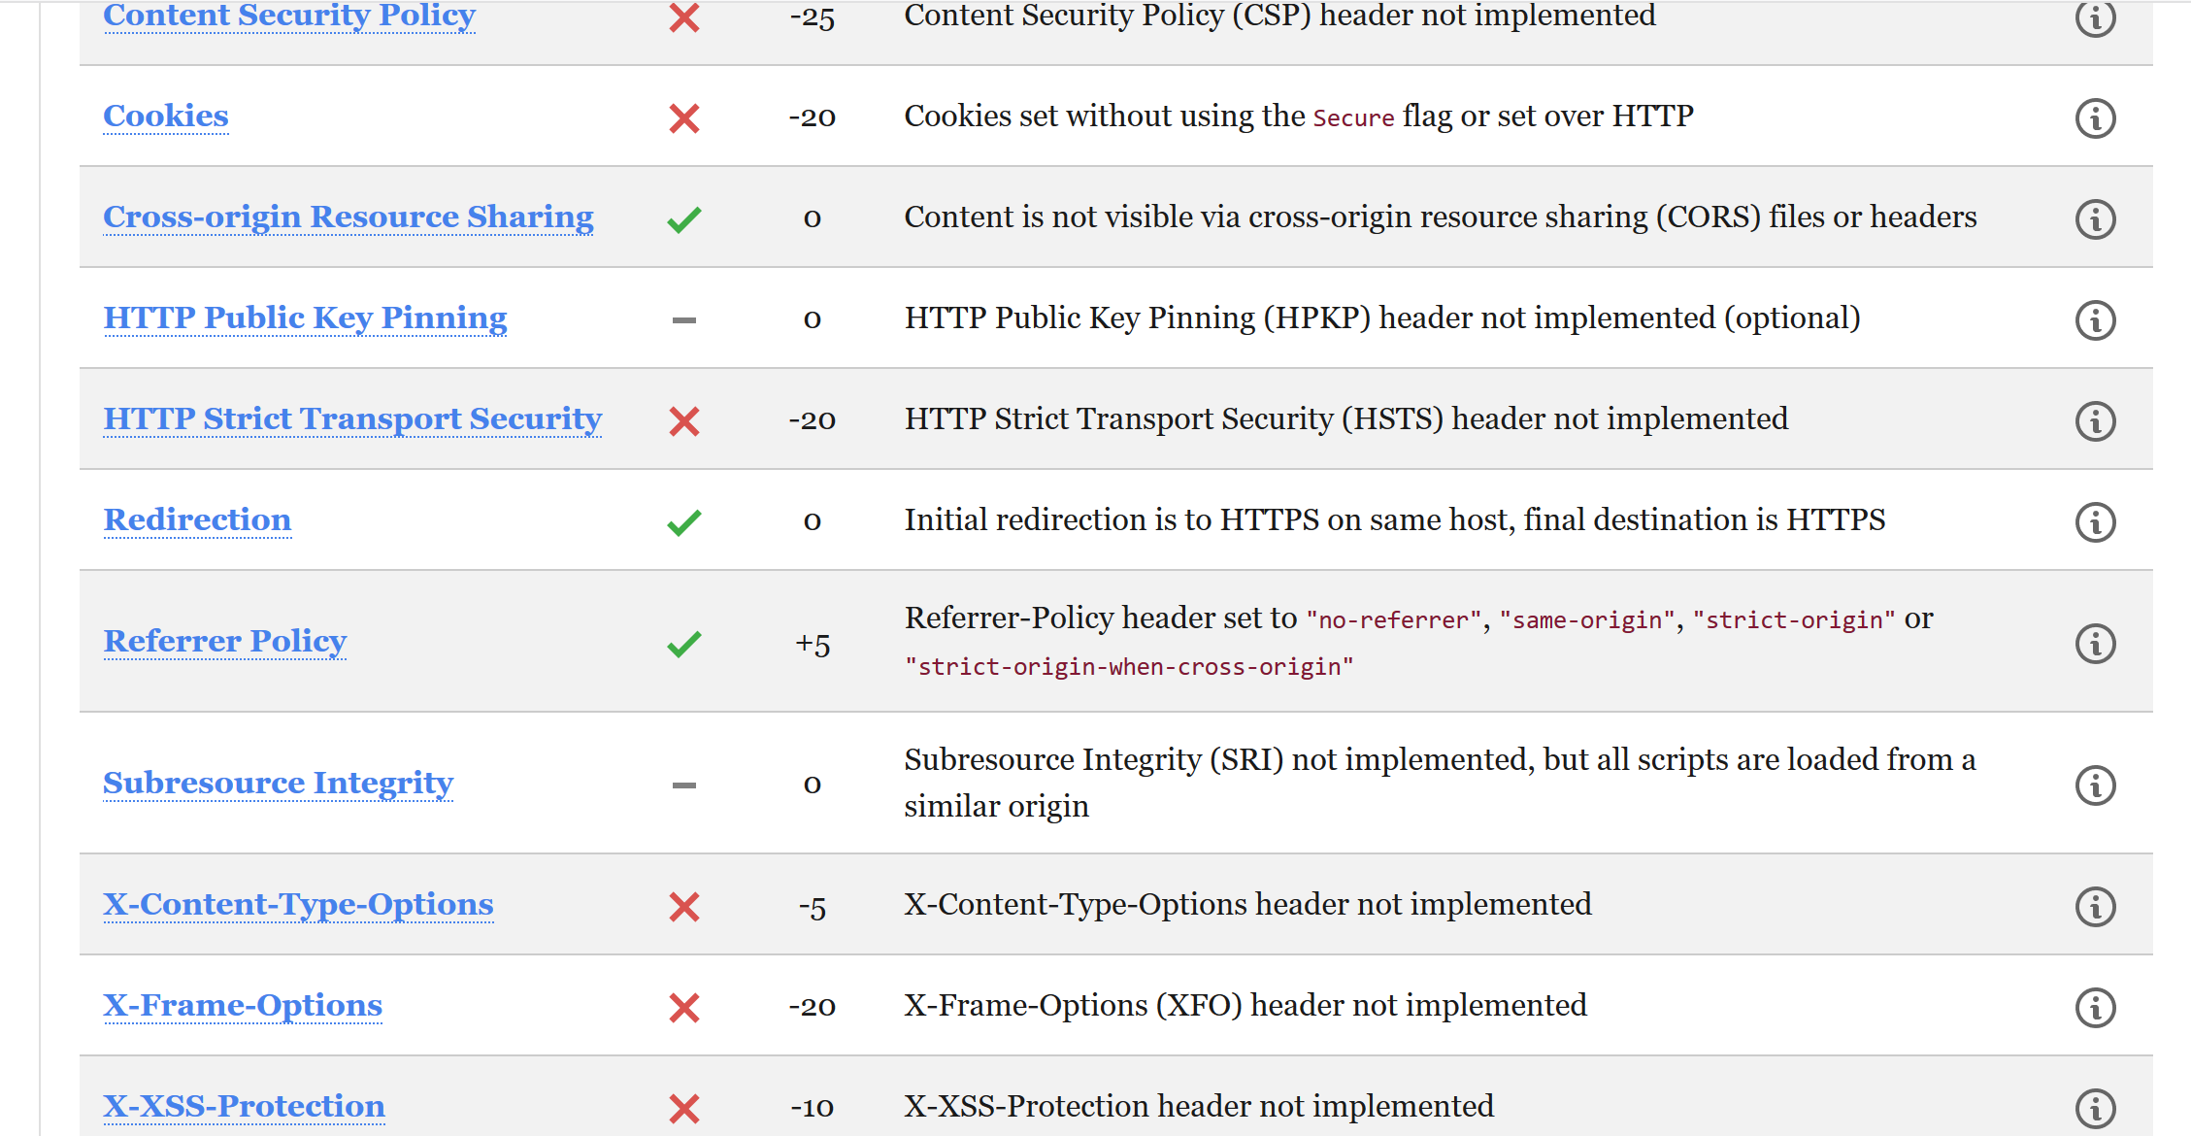This screenshot has height=1136, width=2191.
Task: Visit the X-Frame-Options link
Action: 243,1005
